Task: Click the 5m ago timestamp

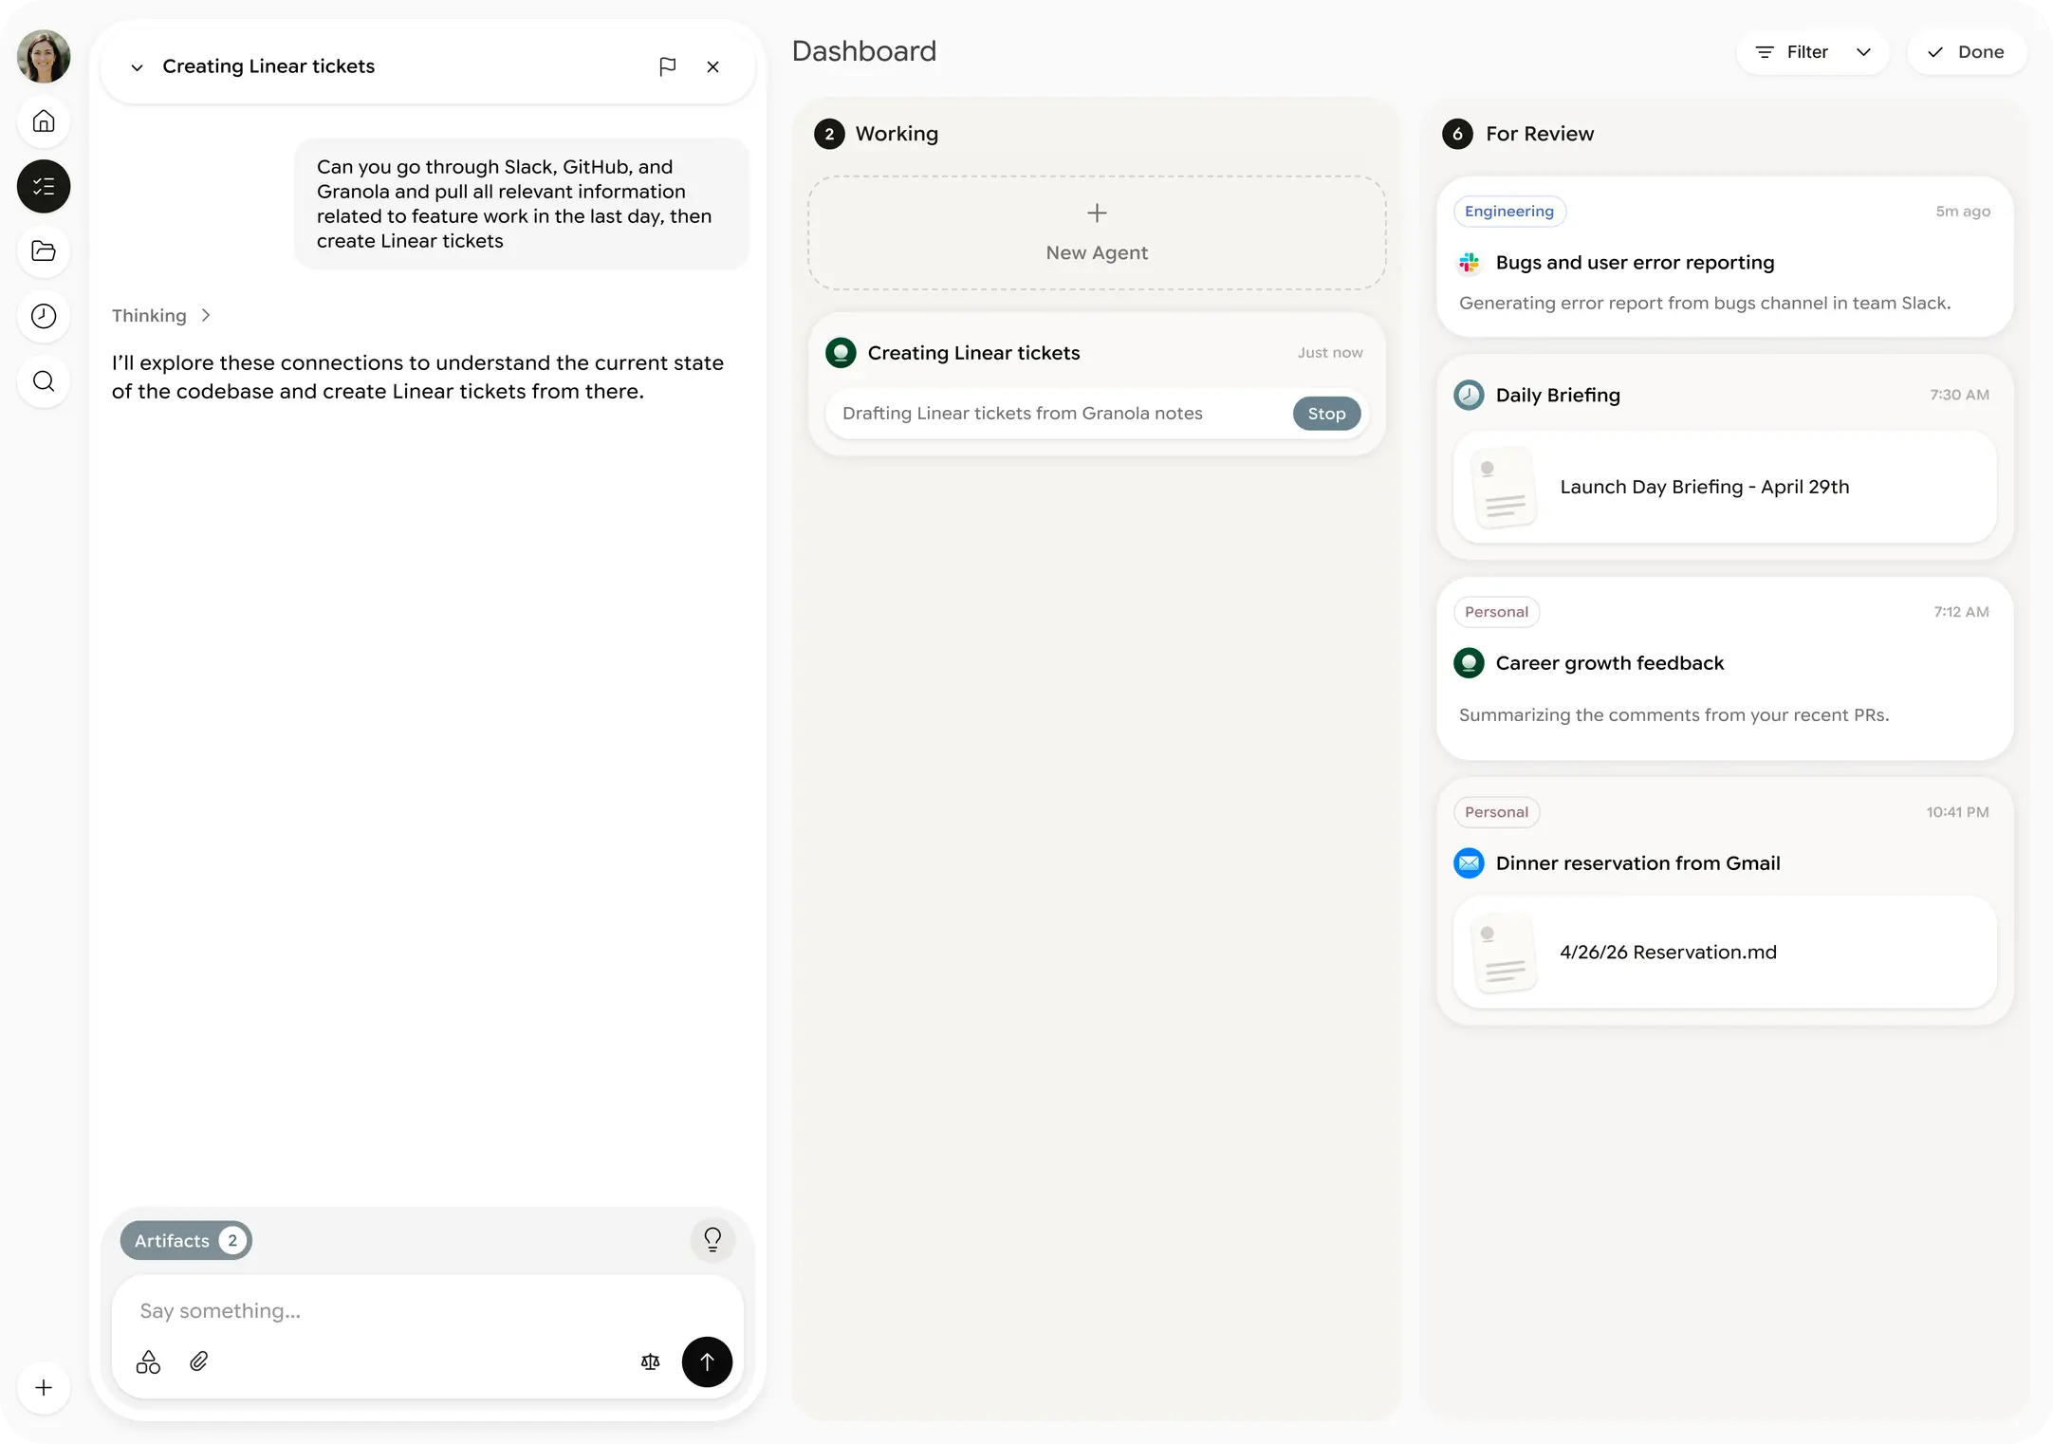Action: [1963, 212]
